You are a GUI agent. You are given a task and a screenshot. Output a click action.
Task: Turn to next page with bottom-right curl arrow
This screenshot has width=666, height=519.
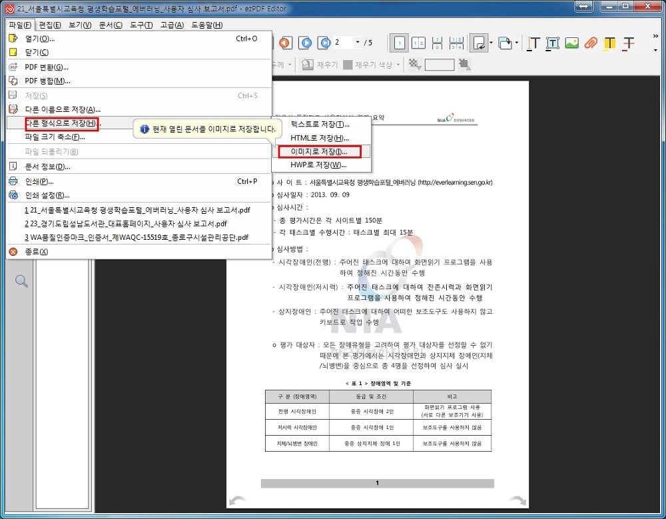pos(517,501)
